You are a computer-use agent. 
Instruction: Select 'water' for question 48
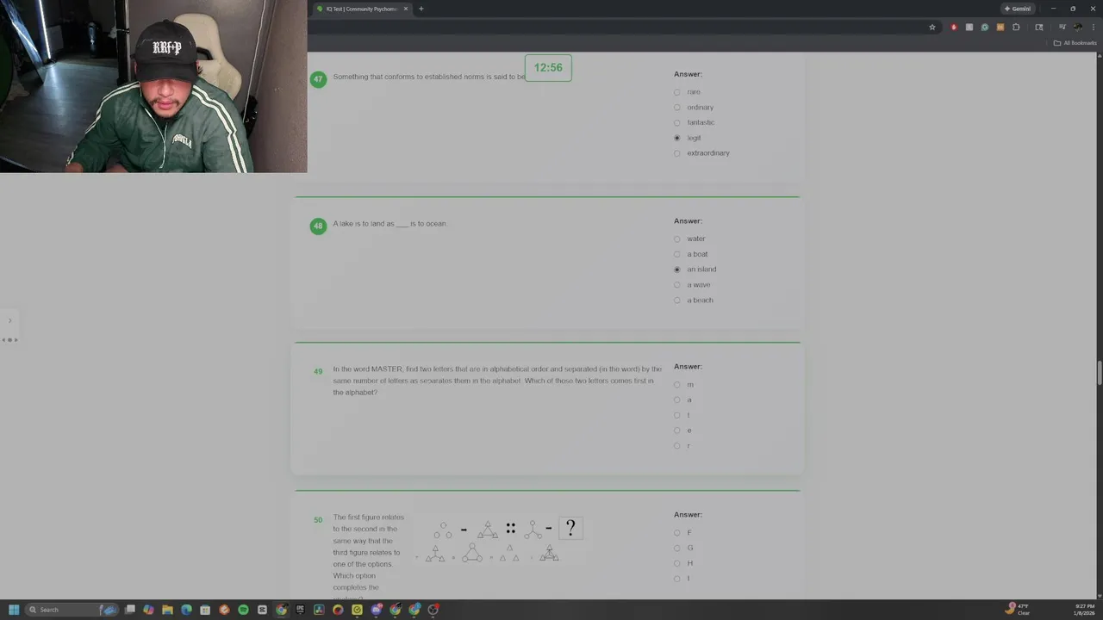pos(676,239)
